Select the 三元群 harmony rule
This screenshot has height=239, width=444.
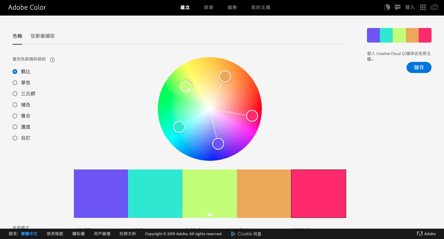click(x=15, y=94)
